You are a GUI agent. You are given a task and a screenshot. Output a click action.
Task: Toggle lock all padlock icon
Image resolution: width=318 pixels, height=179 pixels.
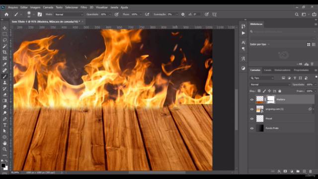tap(280, 91)
